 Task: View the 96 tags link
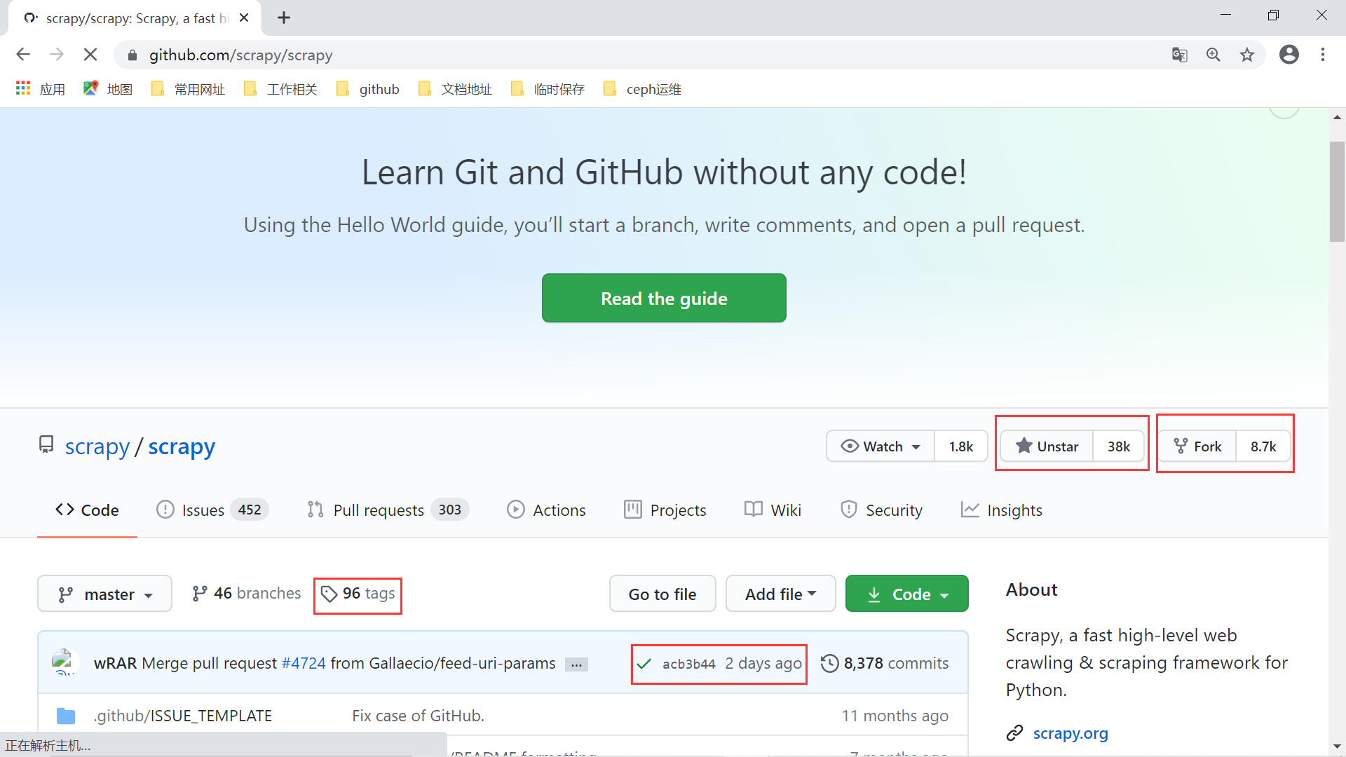pyautogui.click(x=358, y=594)
